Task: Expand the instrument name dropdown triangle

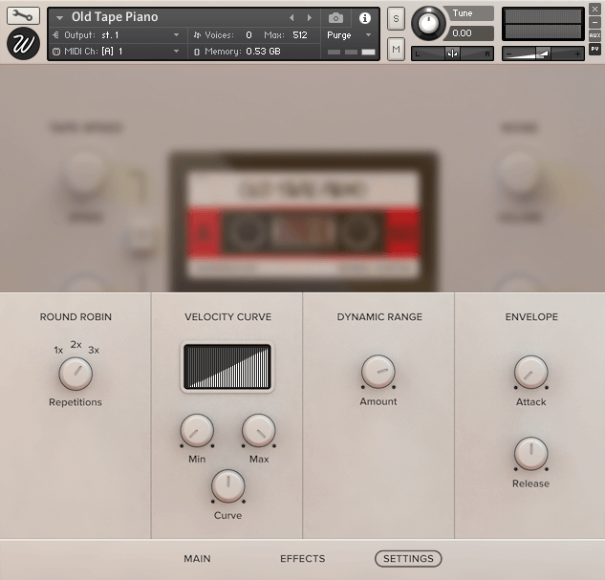Action: coord(59,18)
